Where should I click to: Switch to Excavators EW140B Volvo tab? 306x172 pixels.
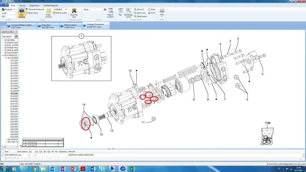[x=48, y=26]
